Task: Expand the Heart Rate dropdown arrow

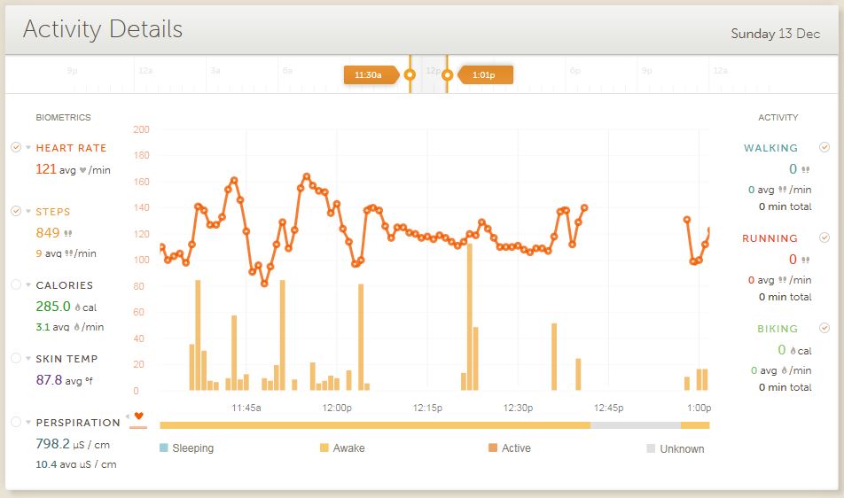Action: point(28,147)
